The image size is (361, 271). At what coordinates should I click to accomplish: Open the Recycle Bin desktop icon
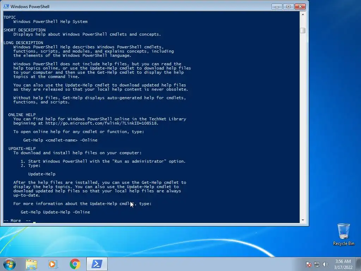pos(343,234)
